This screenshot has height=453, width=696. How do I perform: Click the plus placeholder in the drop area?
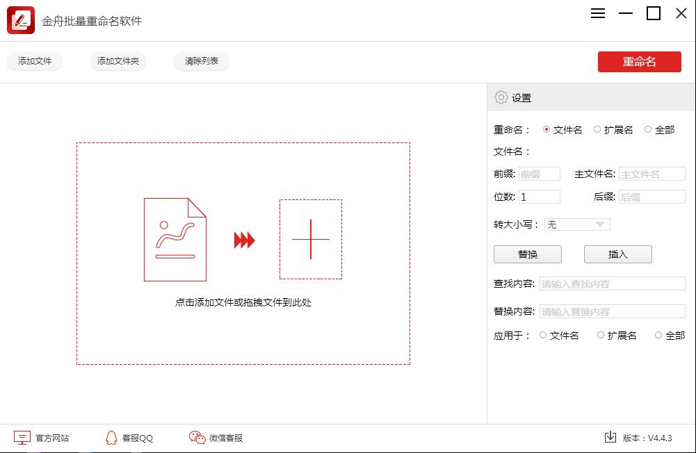click(x=310, y=239)
